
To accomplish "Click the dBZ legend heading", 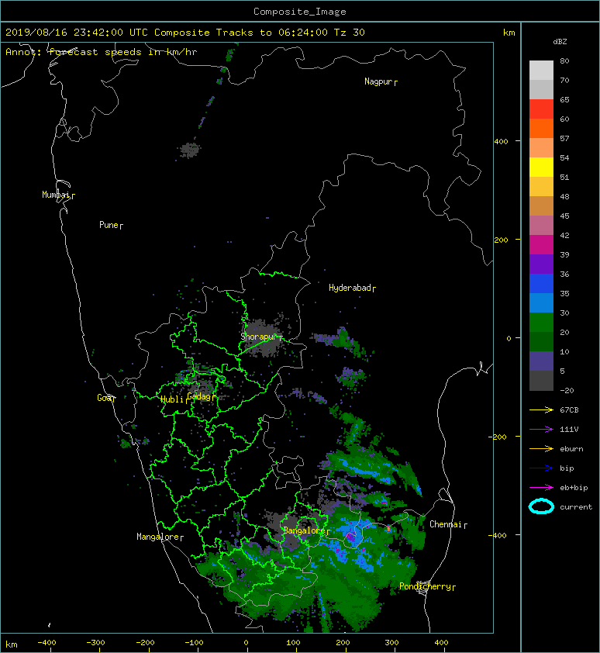I will tap(560, 42).
